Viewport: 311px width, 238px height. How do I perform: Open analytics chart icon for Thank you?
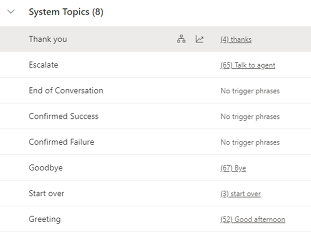coord(200,39)
